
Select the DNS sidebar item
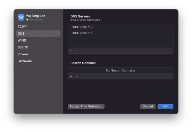21,34
